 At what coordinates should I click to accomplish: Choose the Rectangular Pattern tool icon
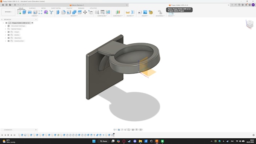coord(40,12)
